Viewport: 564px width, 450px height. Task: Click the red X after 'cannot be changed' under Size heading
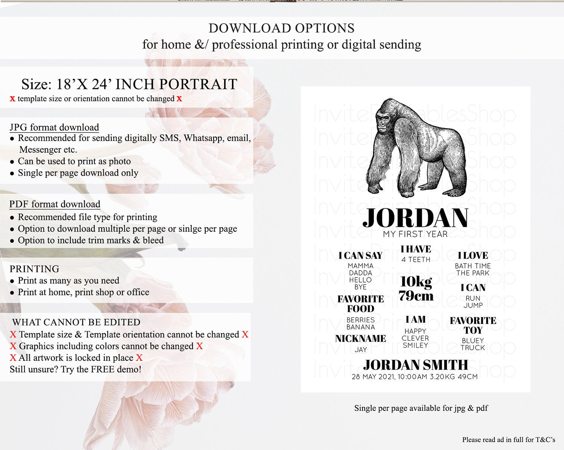pos(179,99)
